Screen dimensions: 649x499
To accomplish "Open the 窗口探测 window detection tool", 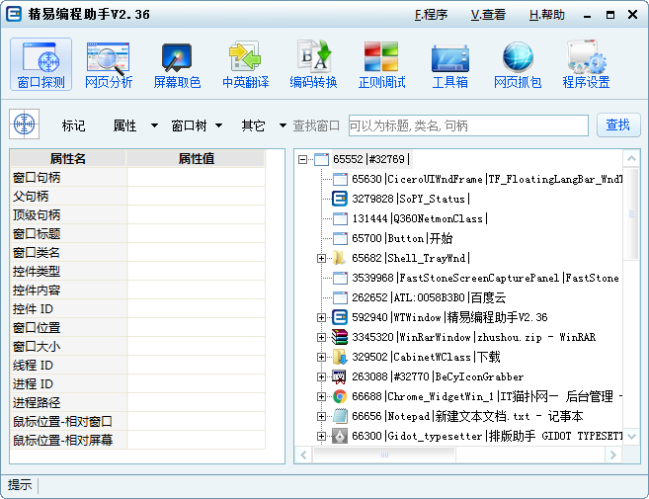I will click(41, 64).
